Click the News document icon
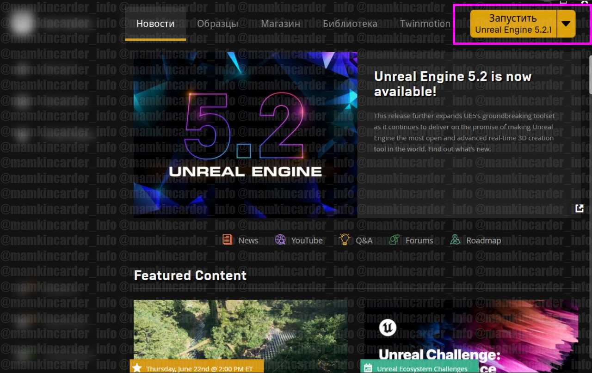This screenshot has width=592, height=373. click(227, 239)
